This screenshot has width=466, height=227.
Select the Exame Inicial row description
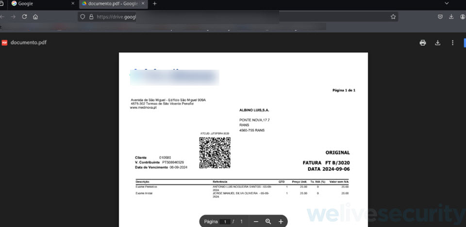(x=144, y=193)
